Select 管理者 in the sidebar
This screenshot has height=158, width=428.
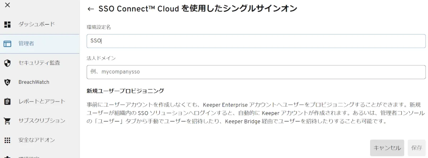(26, 44)
